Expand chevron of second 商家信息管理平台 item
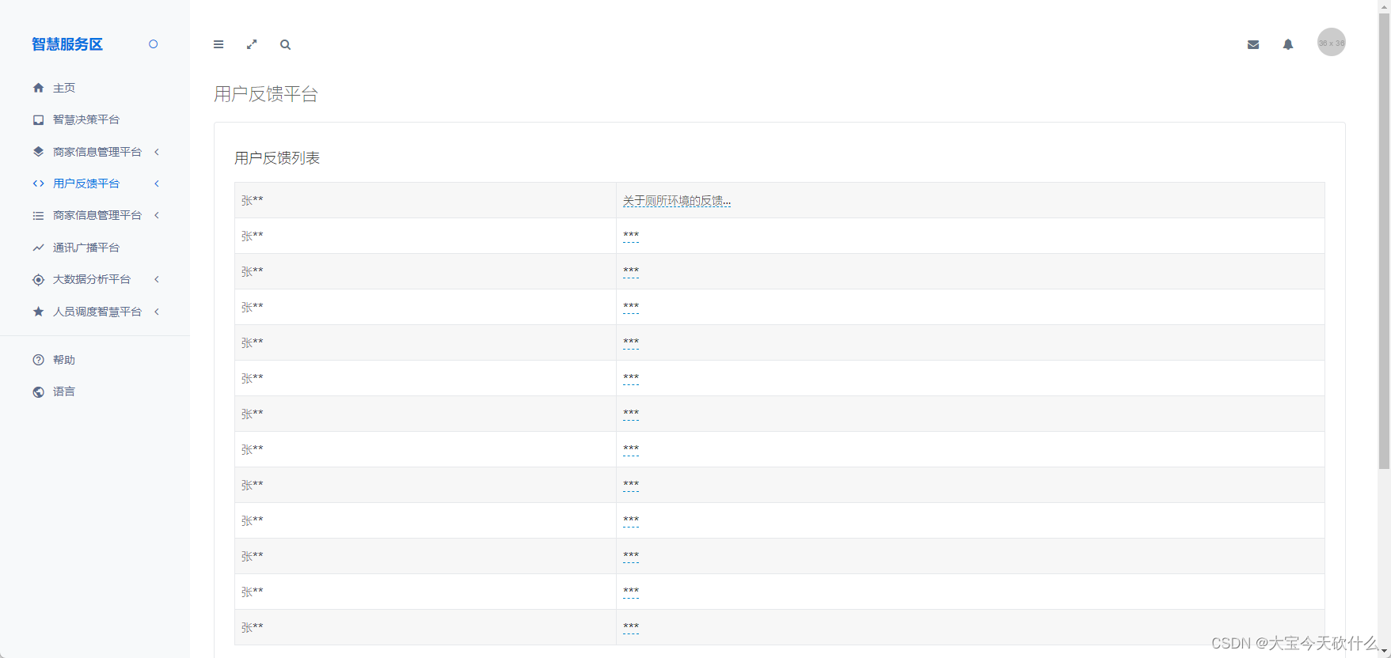The height and width of the screenshot is (658, 1391). tap(157, 215)
